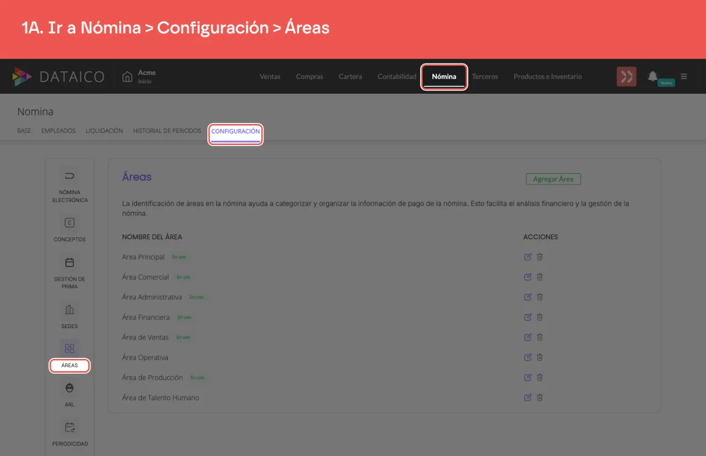
Task: Edit the Área de Producción entry
Action: 528,377
